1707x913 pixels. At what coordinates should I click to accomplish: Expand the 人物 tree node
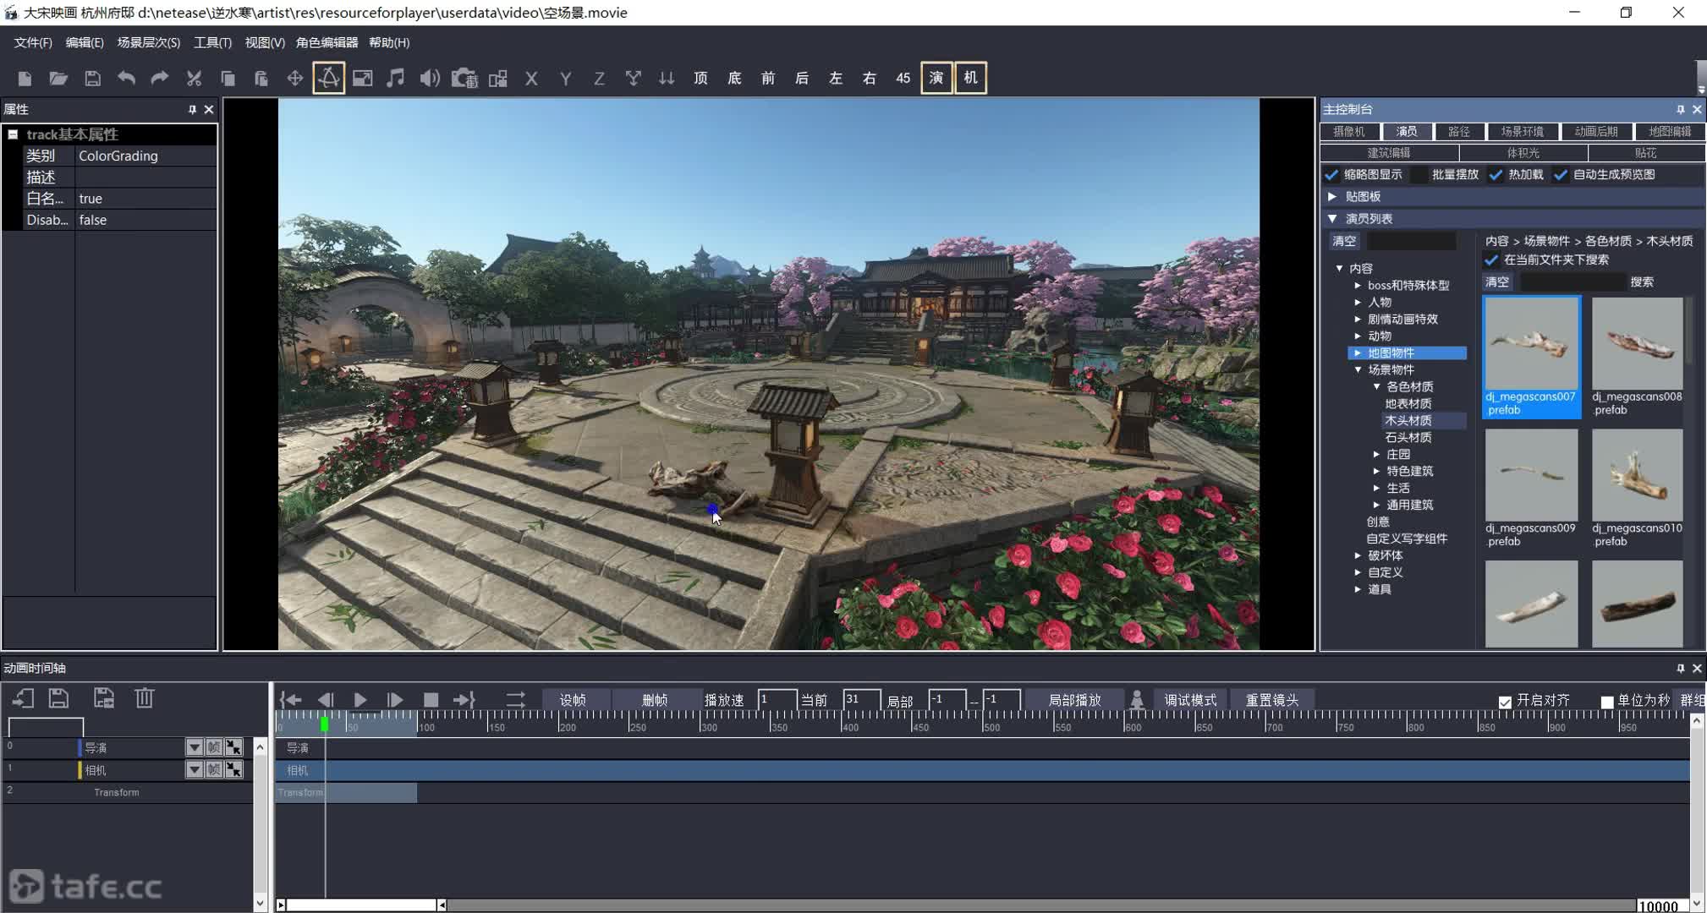pyautogui.click(x=1358, y=303)
